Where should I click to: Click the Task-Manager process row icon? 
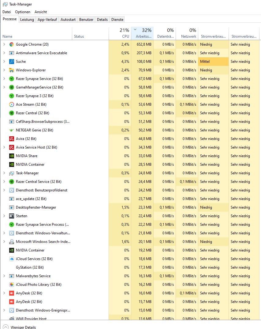(12, 173)
